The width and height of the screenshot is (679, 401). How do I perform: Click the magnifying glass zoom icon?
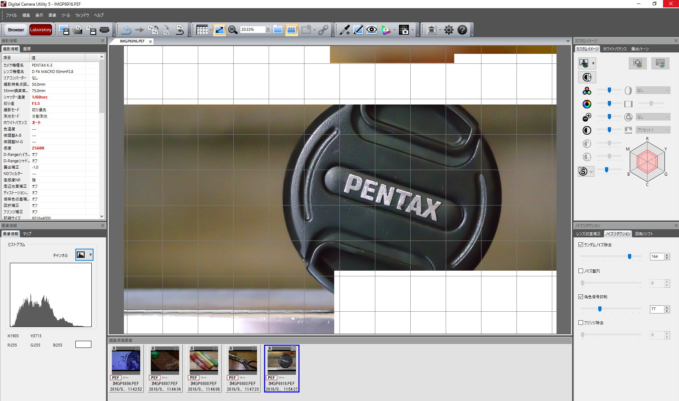(x=233, y=30)
